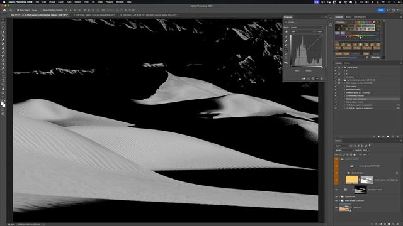Toggle the Auto-Select checkbox
This screenshot has height=226, width=403.
point(18,10)
